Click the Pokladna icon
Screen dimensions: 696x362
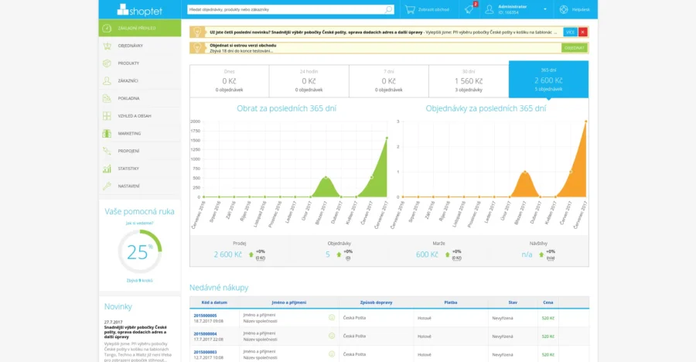pyautogui.click(x=107, y=98)
